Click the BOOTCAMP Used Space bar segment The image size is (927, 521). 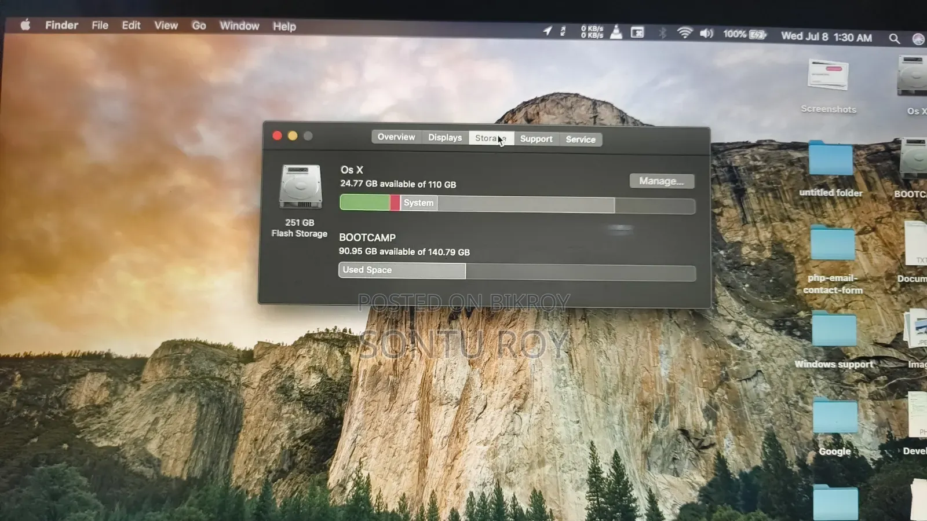(402, 270)
